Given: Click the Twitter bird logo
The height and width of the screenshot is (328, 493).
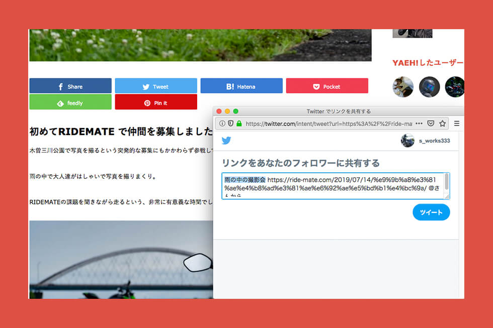Looking at the screenshot, I should [226, 140].
